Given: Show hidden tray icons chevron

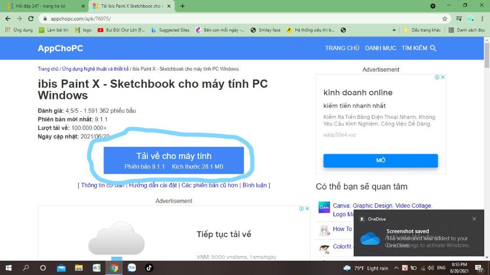Looking at the screenshot, I should click(x=396, y=268).
